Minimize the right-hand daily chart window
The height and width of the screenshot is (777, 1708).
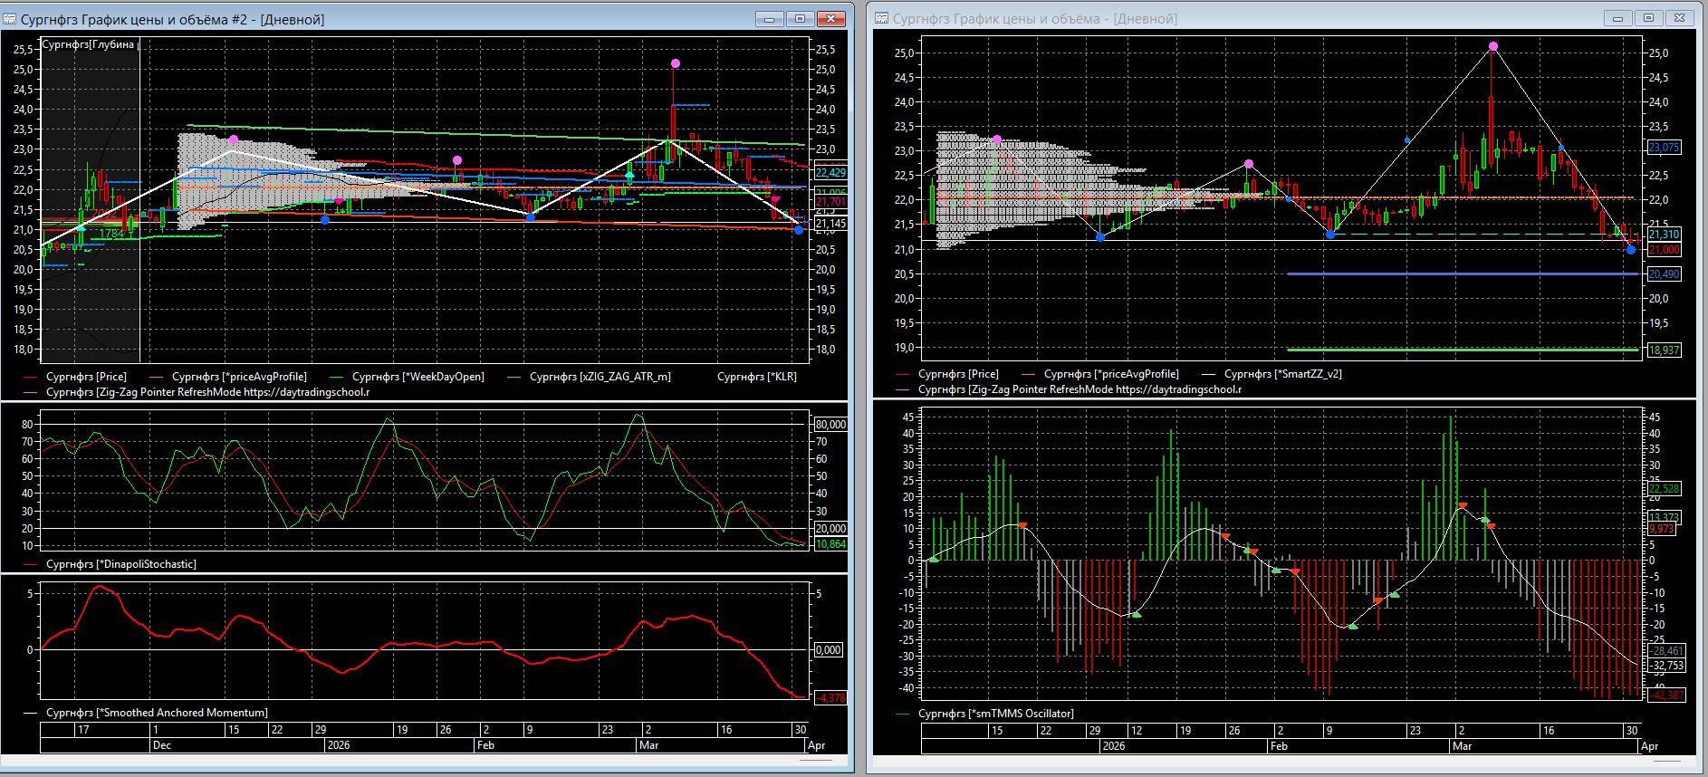(x=1617, y=18)
